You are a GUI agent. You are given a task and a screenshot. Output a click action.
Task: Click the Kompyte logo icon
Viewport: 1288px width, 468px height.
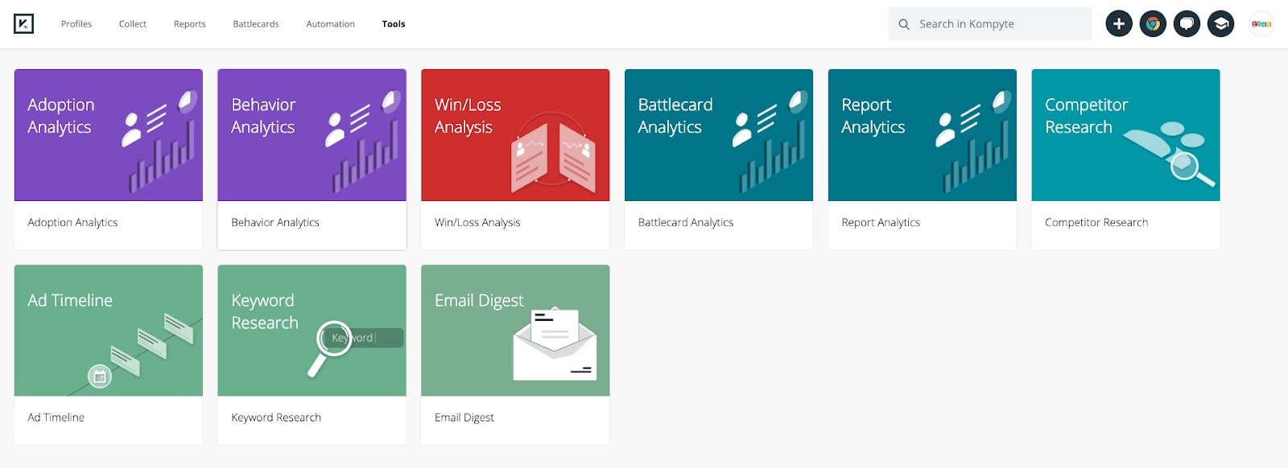24,24
